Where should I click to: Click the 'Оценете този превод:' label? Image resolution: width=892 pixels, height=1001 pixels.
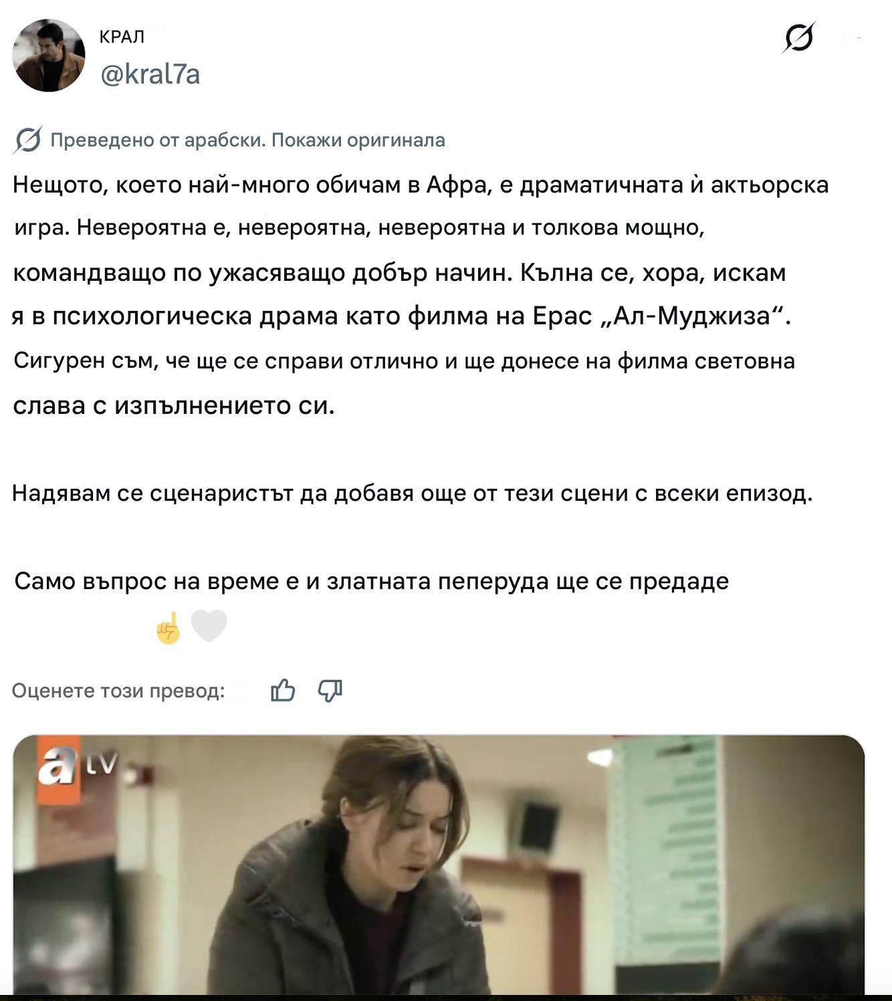tap(118, 691)
